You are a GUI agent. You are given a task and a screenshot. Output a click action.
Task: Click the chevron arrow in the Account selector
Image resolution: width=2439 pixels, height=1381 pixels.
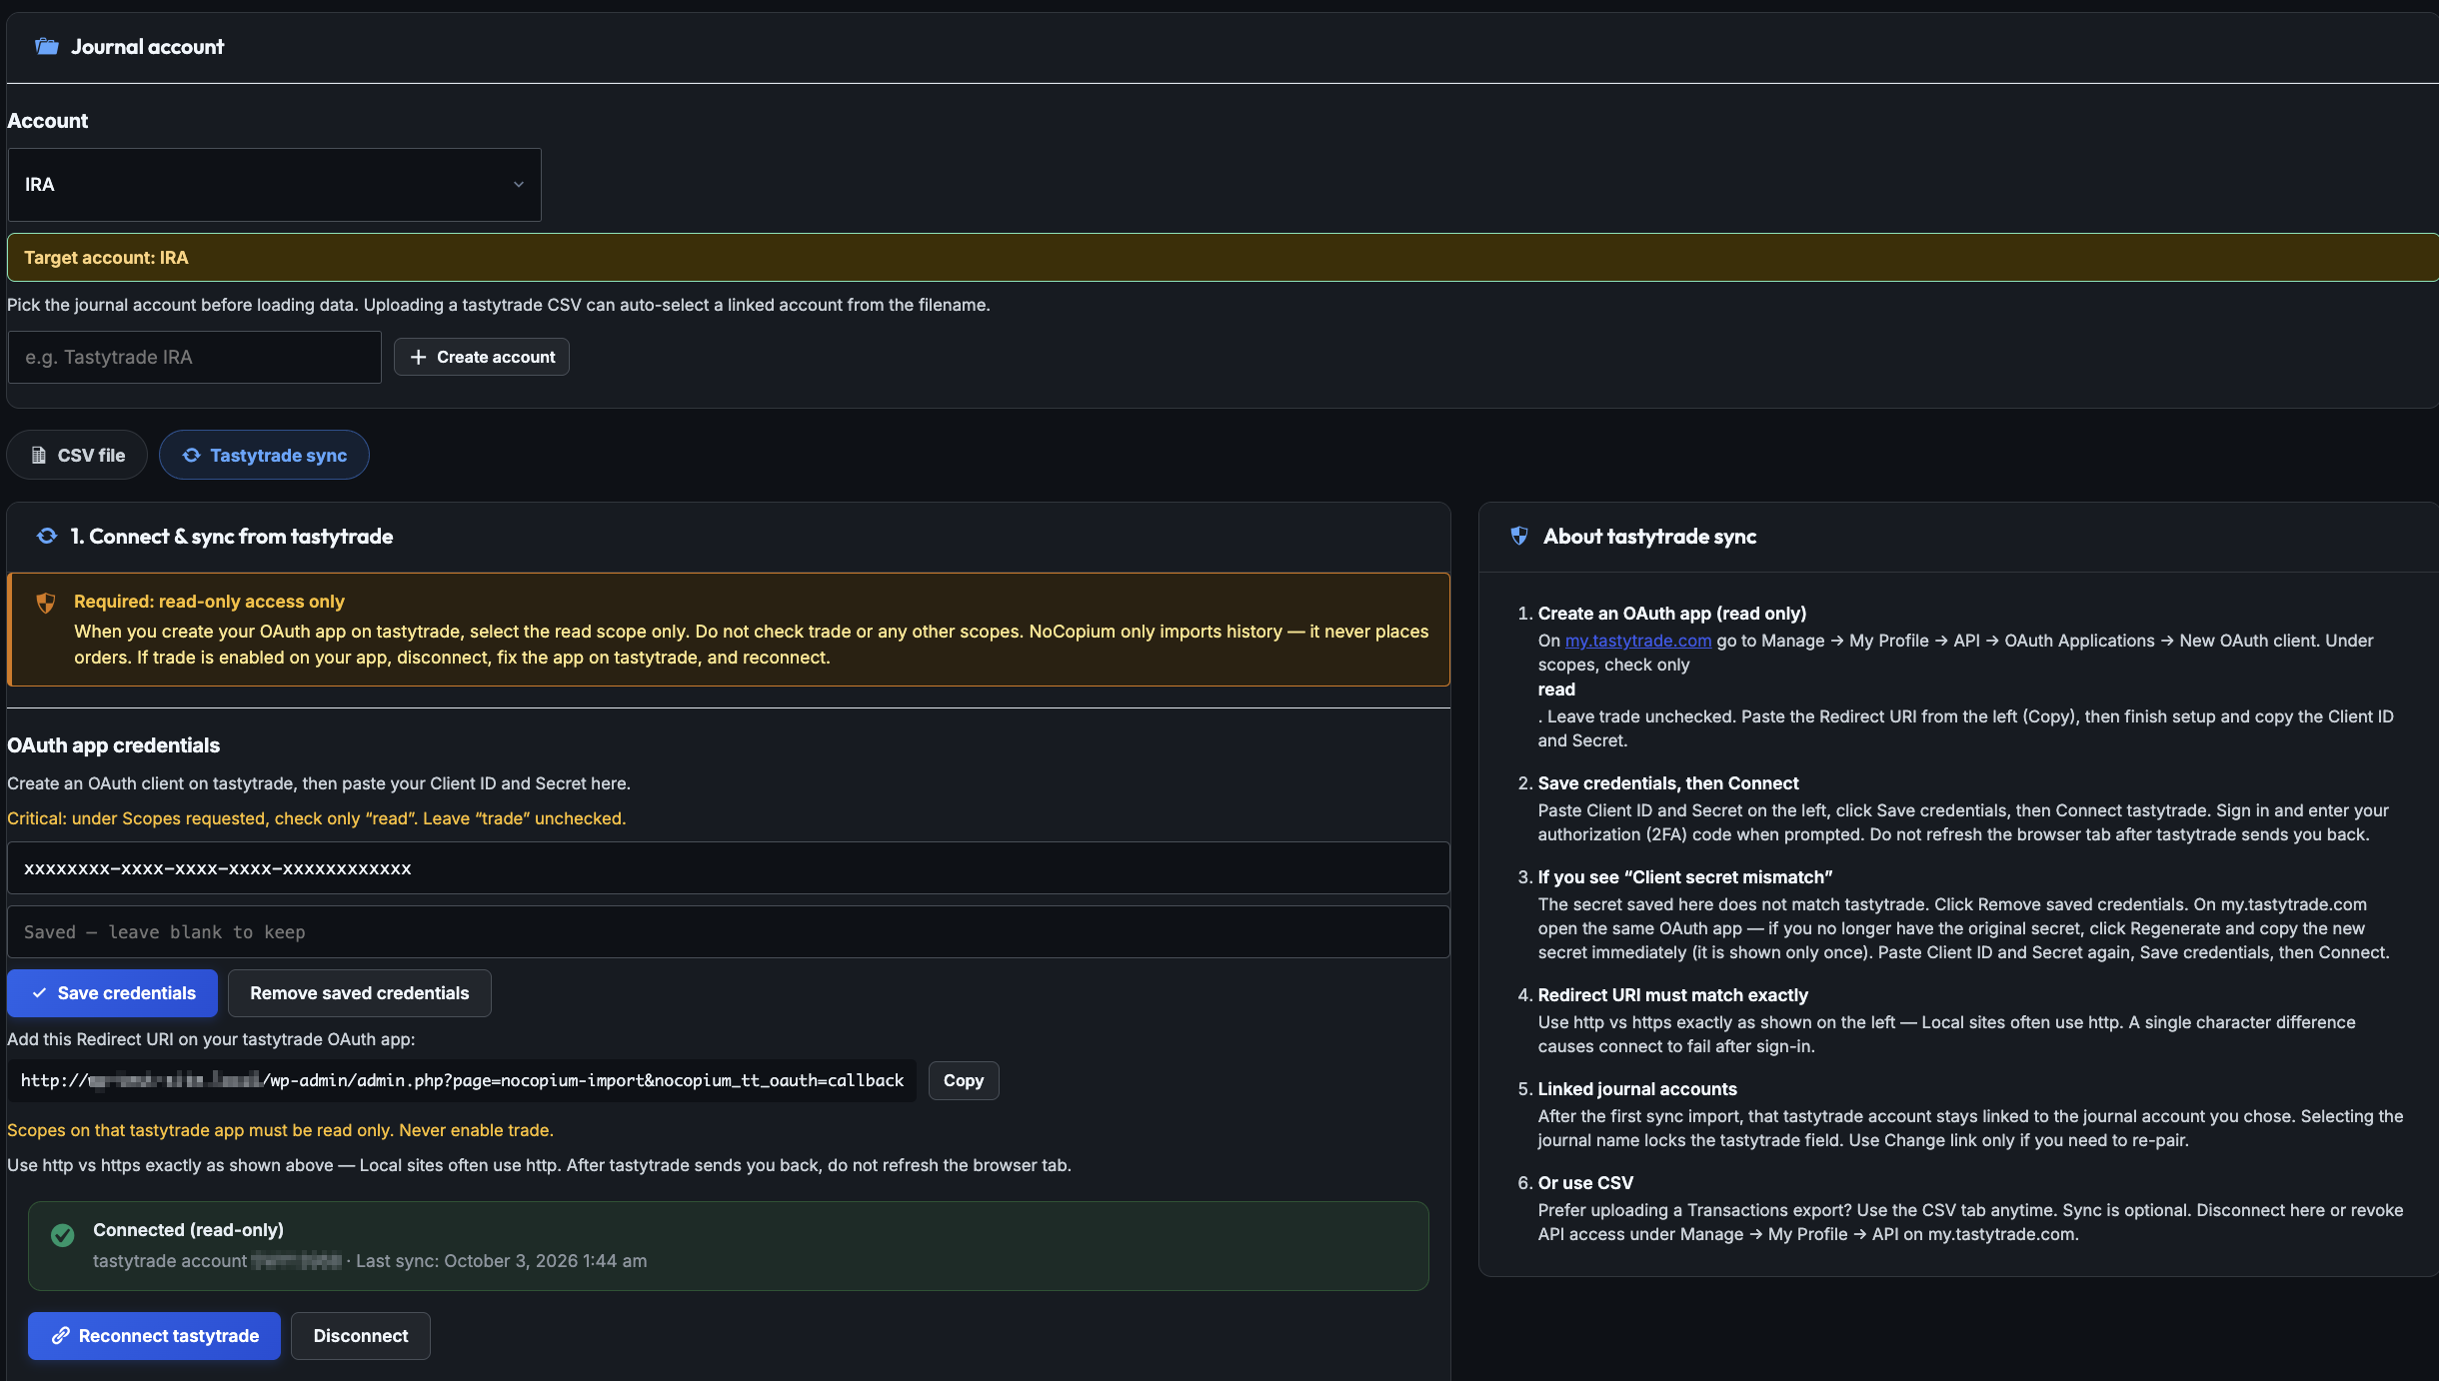519,185
